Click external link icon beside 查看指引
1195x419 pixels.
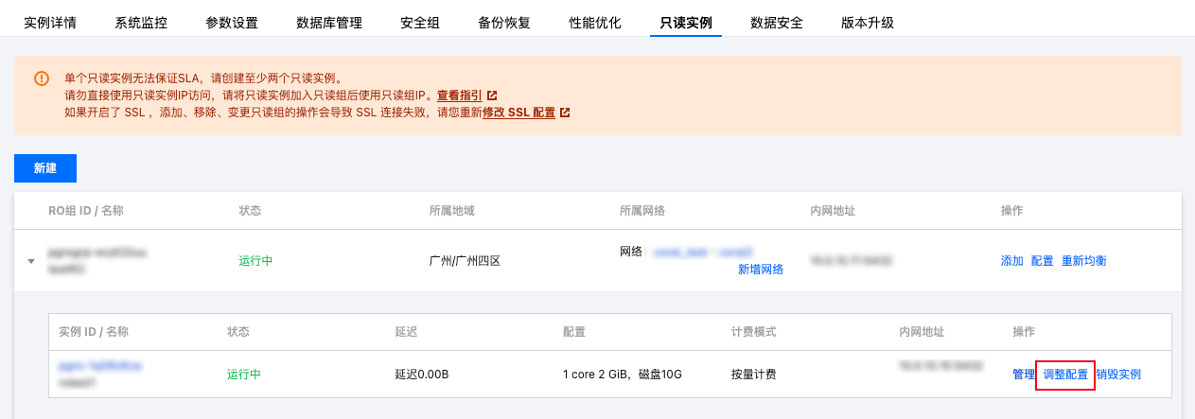tap(492, 96)
